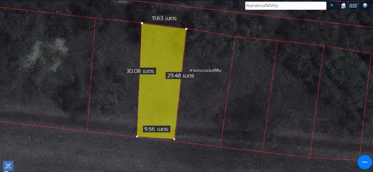Select the parcel left of yellow plot
This screenshot has height=172, width=373.
coord(114,76)
